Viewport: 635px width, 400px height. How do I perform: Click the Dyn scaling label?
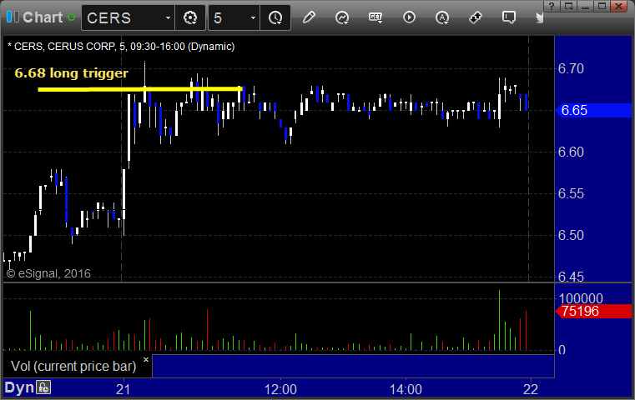coord(19,387)
